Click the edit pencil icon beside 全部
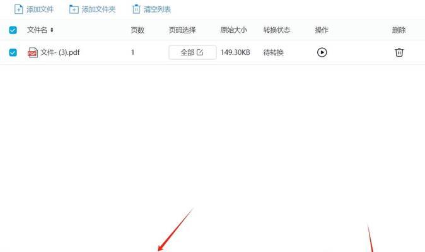This screenshot has height=252, width=425. 200,52
